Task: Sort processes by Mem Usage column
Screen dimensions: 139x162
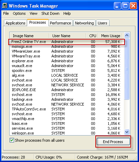Action: tap(110, 36)
